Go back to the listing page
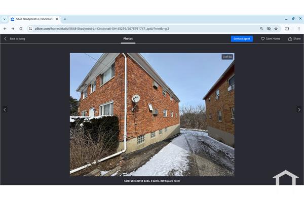This screenshot has width=304, height=200. pos(15,39)
